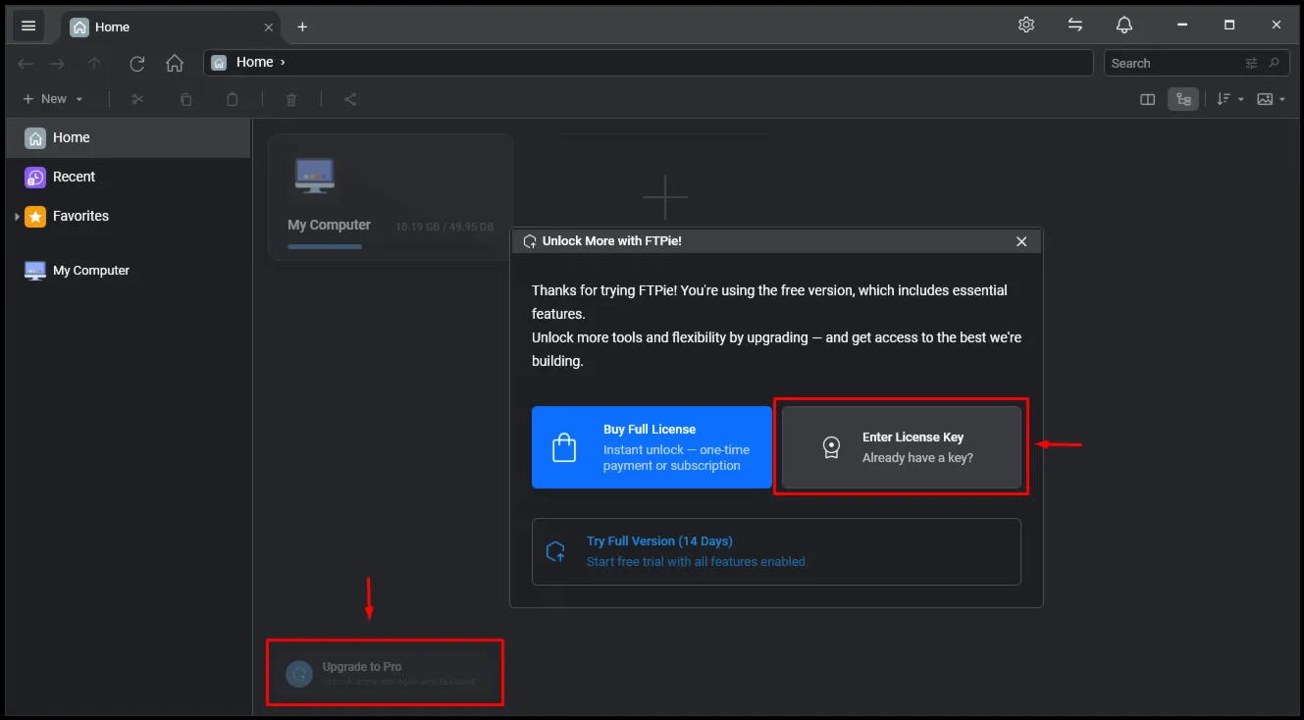Click the Buy Full License button
The image size is (1304, 720).
[x=652, y=447]
